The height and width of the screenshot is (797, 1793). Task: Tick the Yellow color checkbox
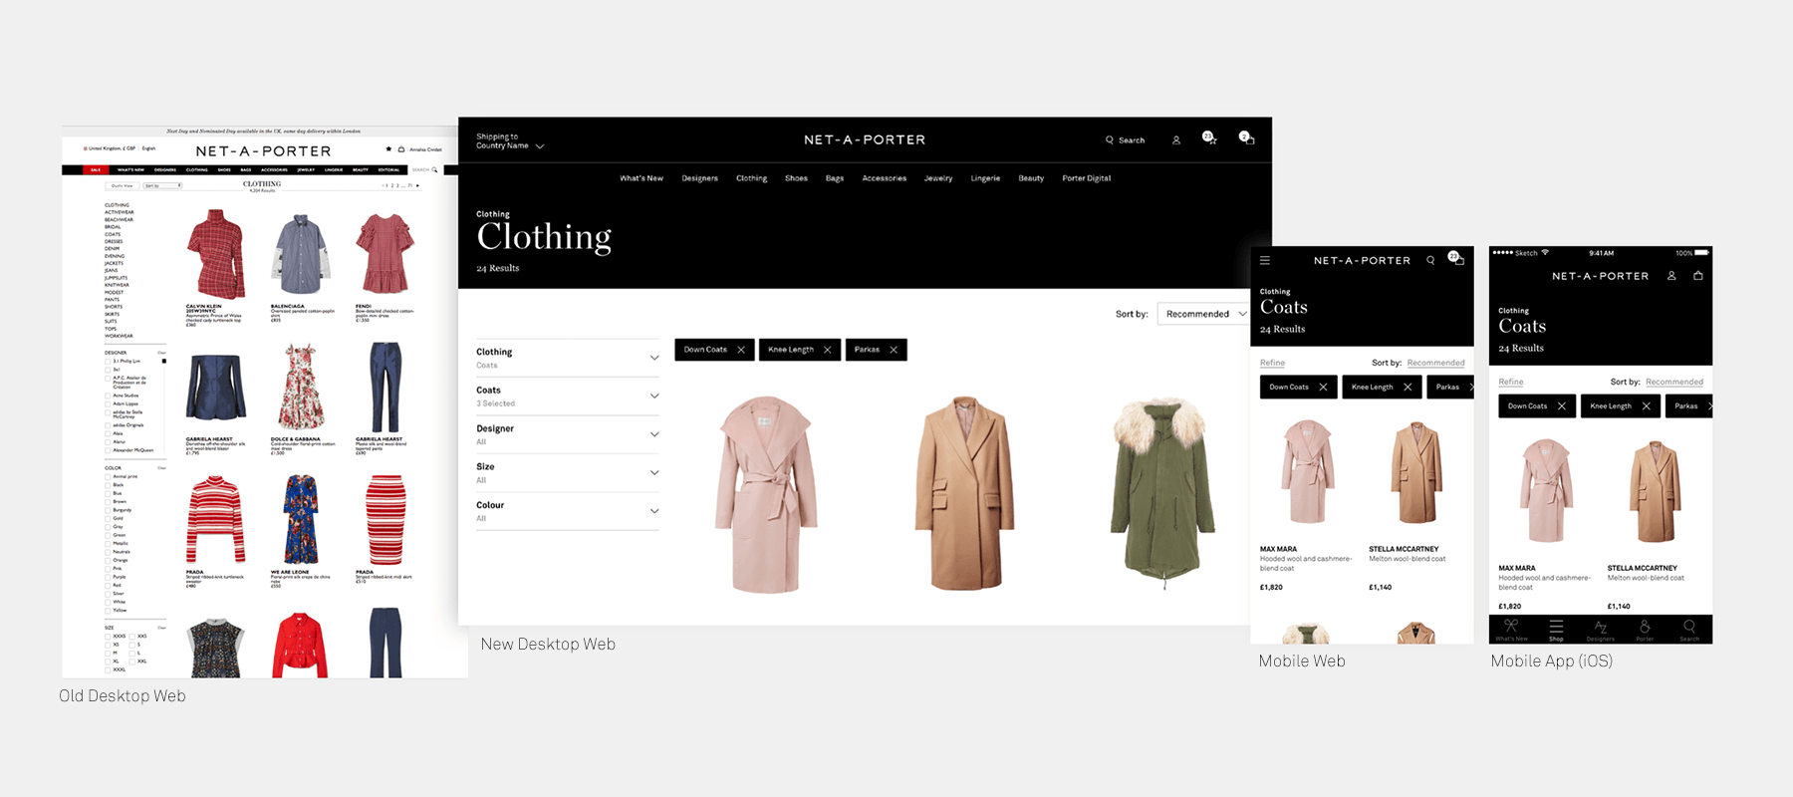(108, 611)
